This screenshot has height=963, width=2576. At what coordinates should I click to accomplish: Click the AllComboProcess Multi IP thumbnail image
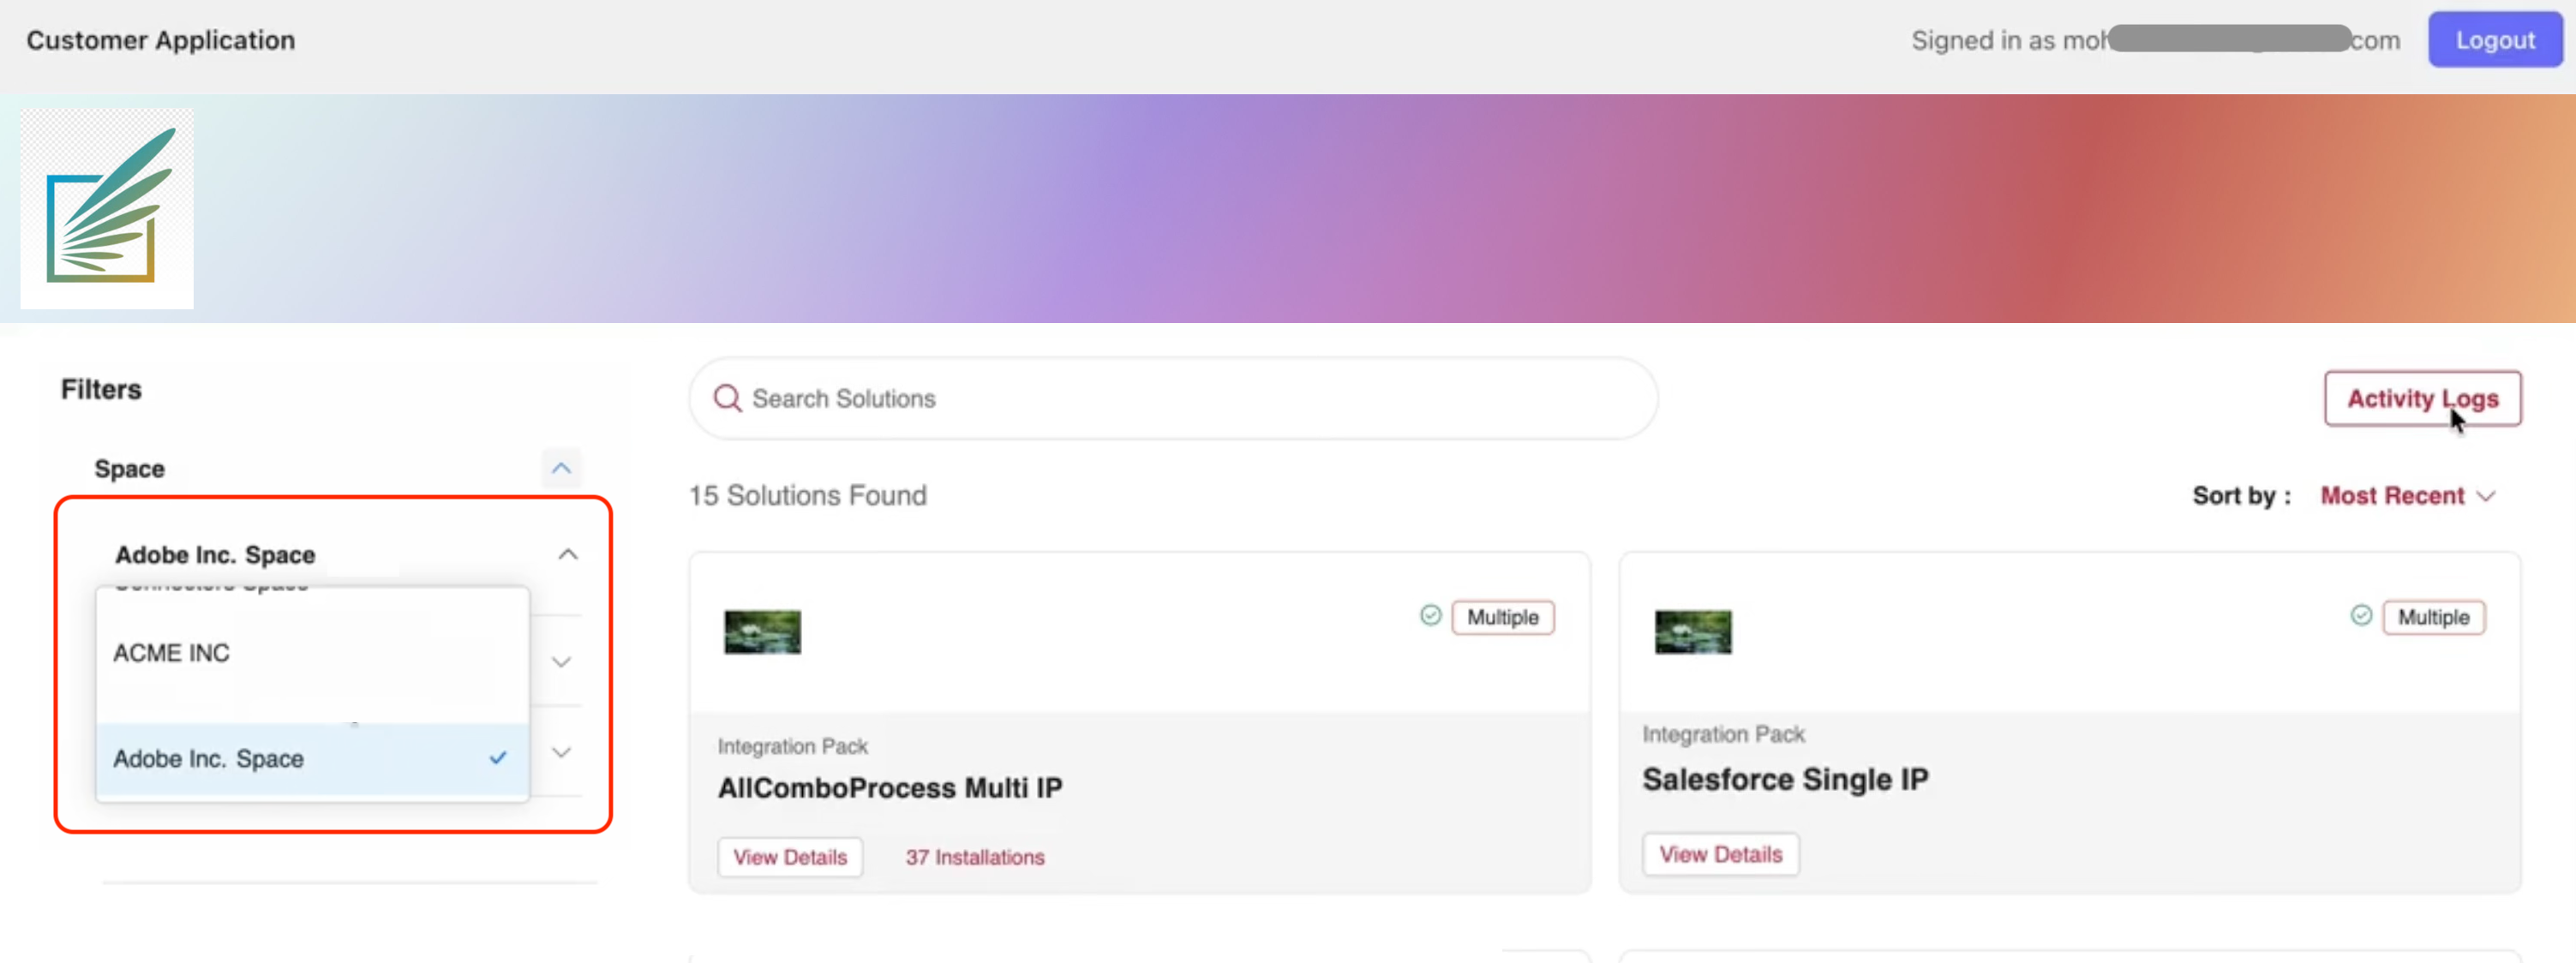pyautogui.click(x=762, y=632)
